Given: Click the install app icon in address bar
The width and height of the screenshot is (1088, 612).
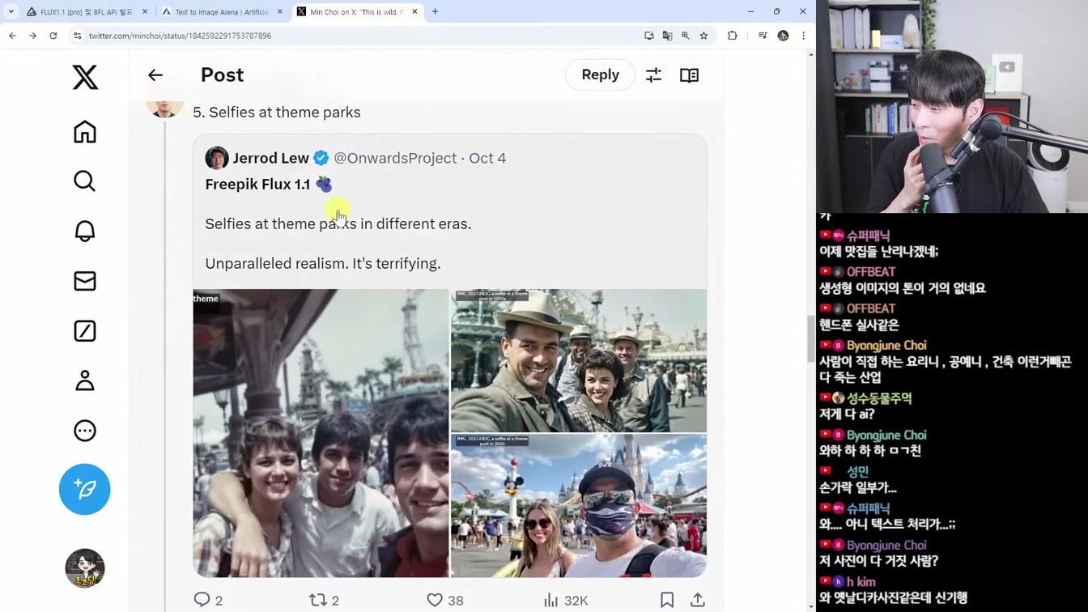Looking at the screenshot, I should [x=649, y=36].
